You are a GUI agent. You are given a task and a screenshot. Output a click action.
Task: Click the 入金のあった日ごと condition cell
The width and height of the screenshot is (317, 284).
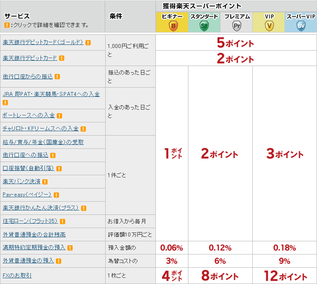130,111
